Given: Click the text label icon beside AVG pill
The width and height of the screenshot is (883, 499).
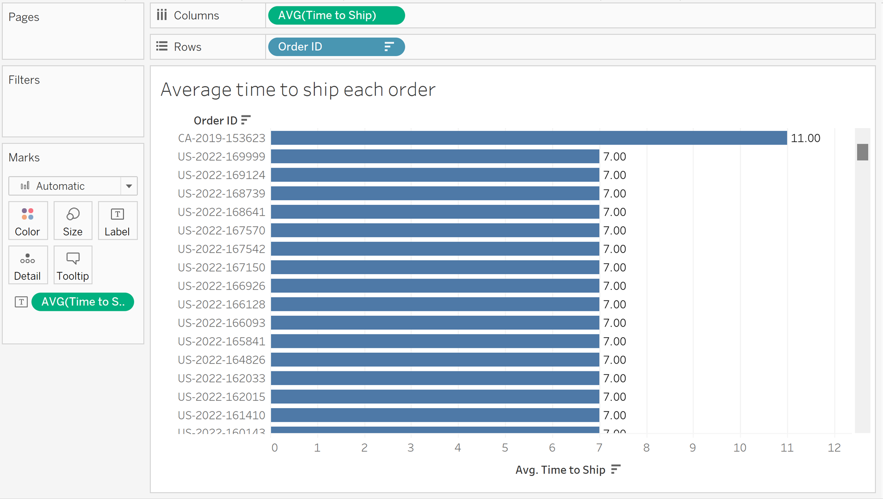Looking at the screenshot, I should click(21, 302).
